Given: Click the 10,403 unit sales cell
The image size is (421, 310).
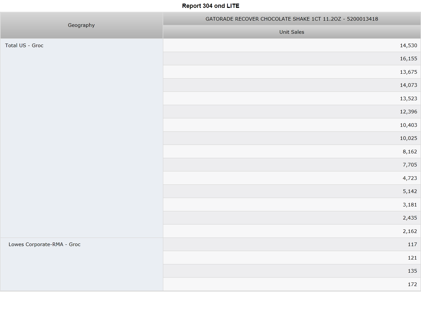Looking at the screenshot, I should point(292,125).
